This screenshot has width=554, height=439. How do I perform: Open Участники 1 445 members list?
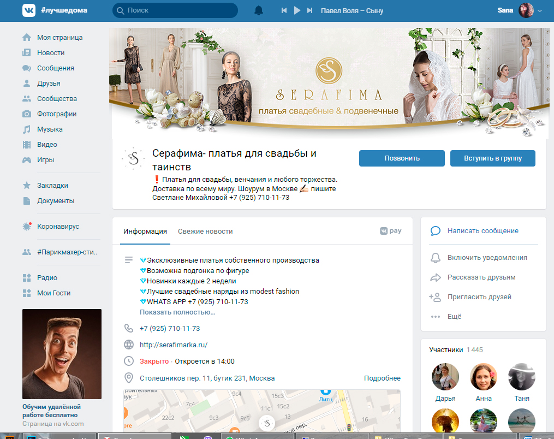pyautogui.click(x=456, y=349)
